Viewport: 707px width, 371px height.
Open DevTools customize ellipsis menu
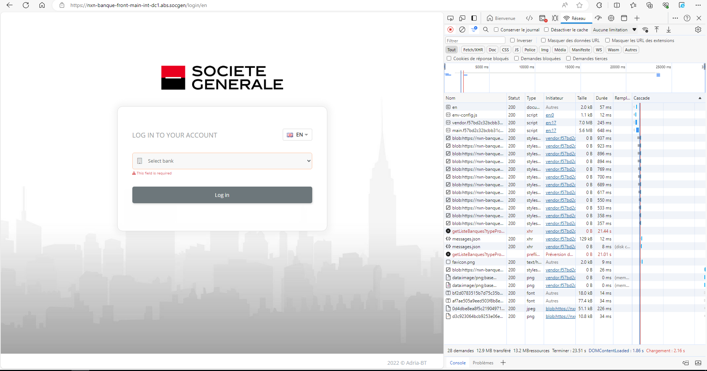(675, 18)
